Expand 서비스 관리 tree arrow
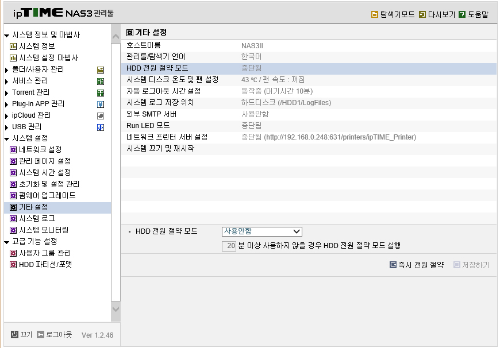500x348 pixels. click(7, 82)
